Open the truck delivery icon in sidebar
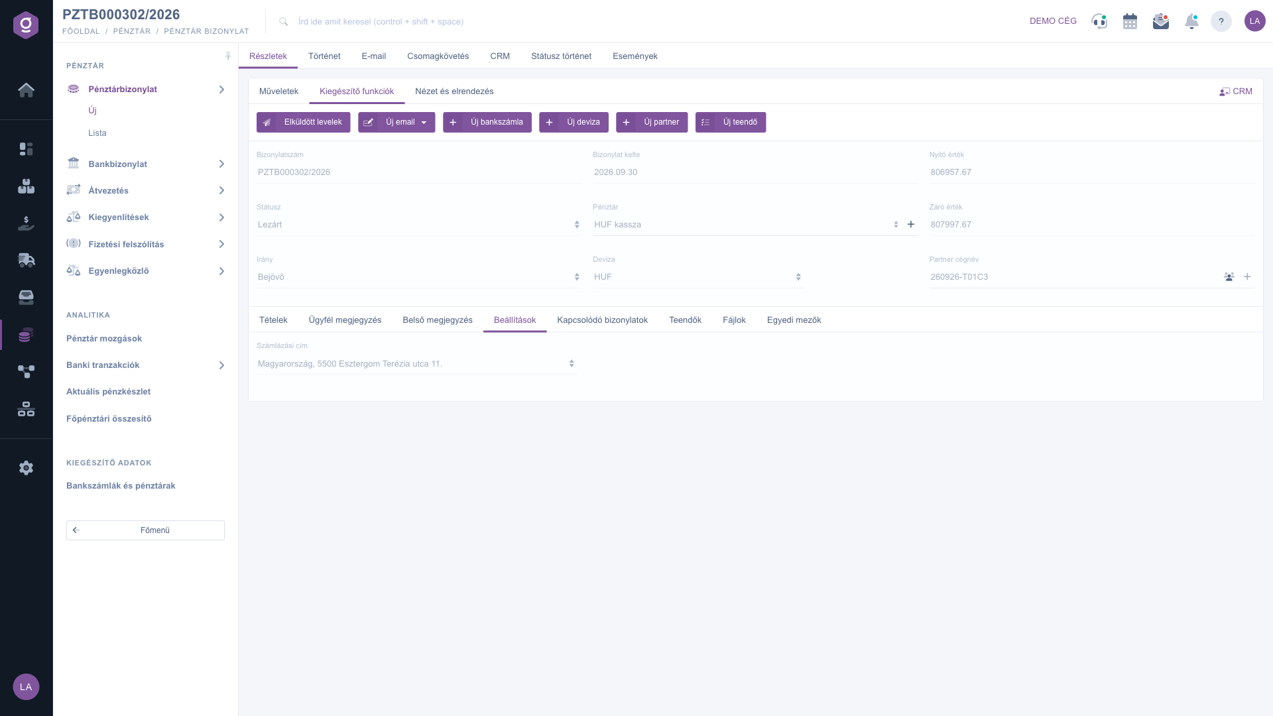The image size is (1273, 716). point(26,260)
